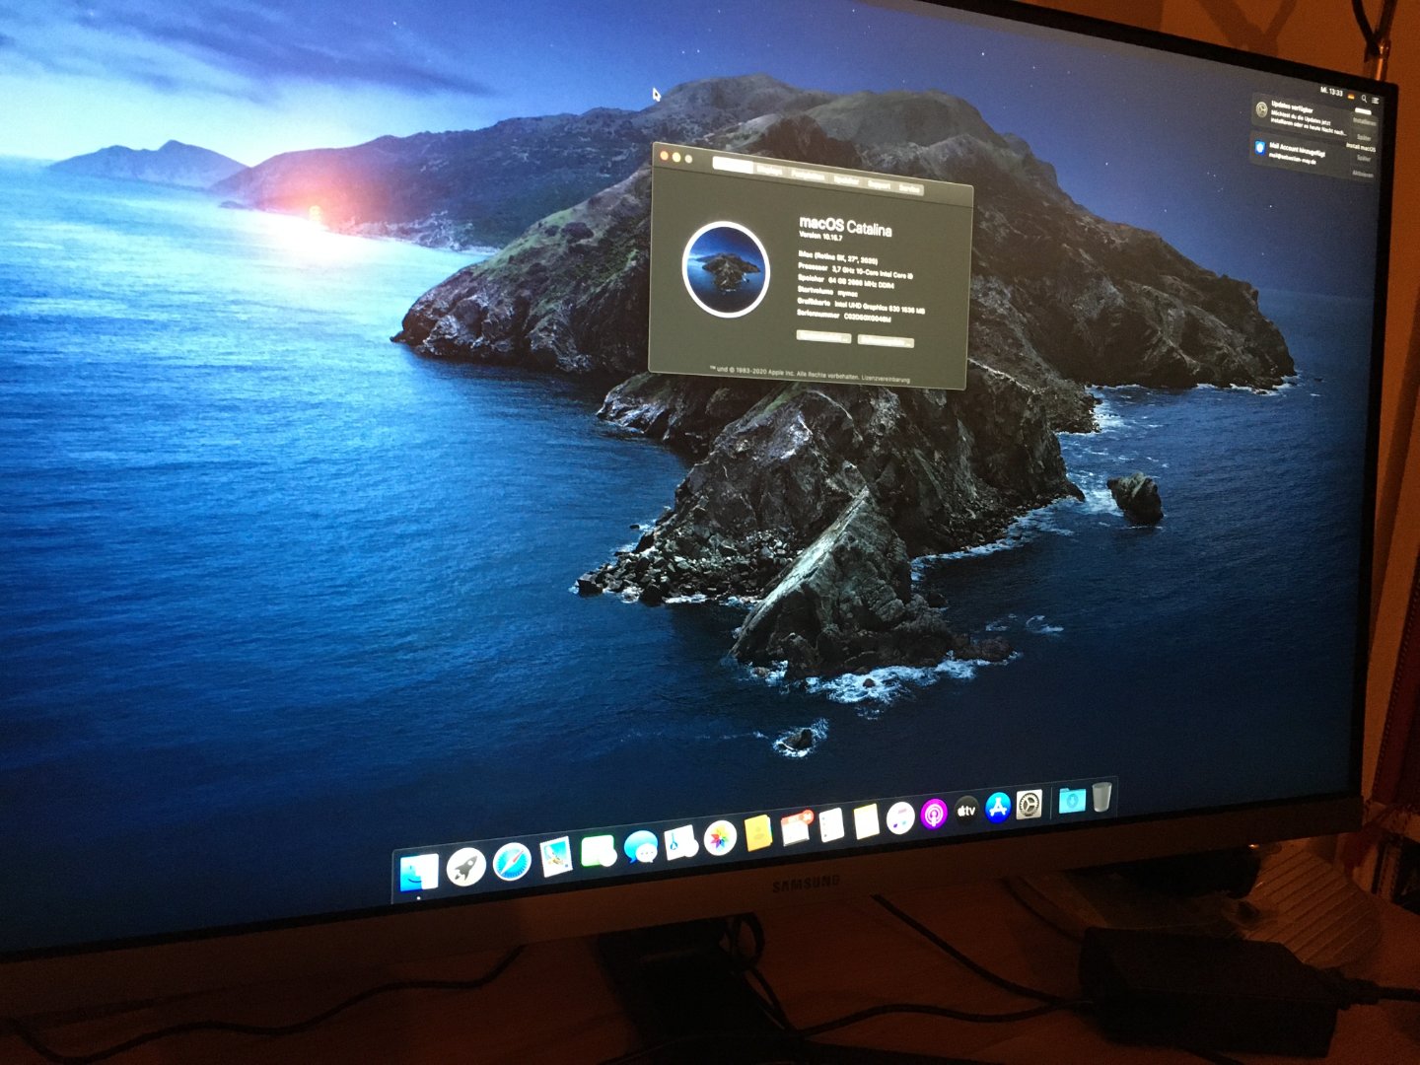Open Calendar from the Dock
The width and height of the screenshot is (1420, 1065).
[795, 828]
